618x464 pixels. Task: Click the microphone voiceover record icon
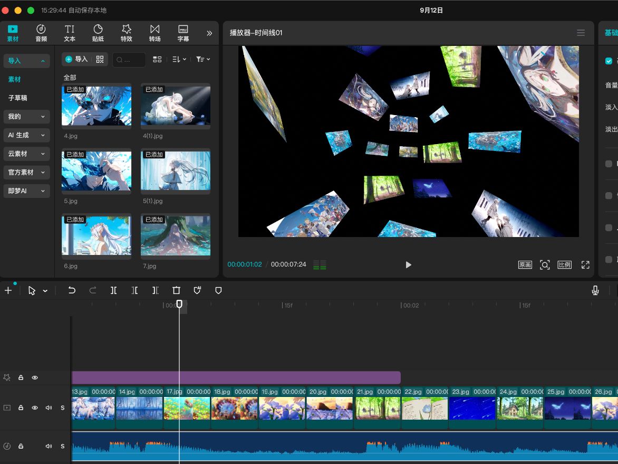click(x=595, y=290)
